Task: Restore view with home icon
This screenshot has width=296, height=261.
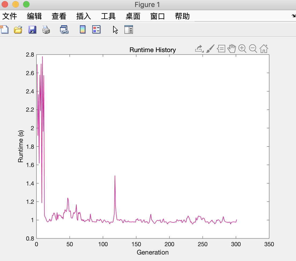Action: (264, 49)
